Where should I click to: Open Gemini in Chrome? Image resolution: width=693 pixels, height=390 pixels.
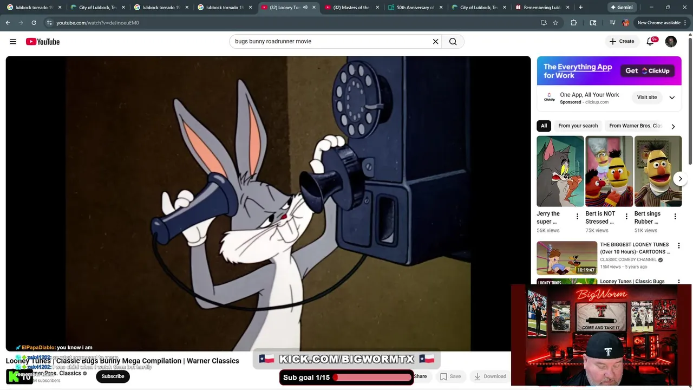coord(622,8)
